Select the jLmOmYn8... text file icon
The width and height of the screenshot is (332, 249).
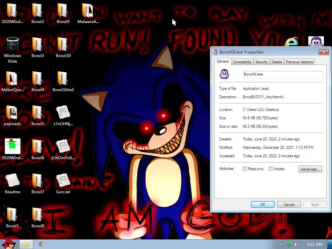coord(63,146)
